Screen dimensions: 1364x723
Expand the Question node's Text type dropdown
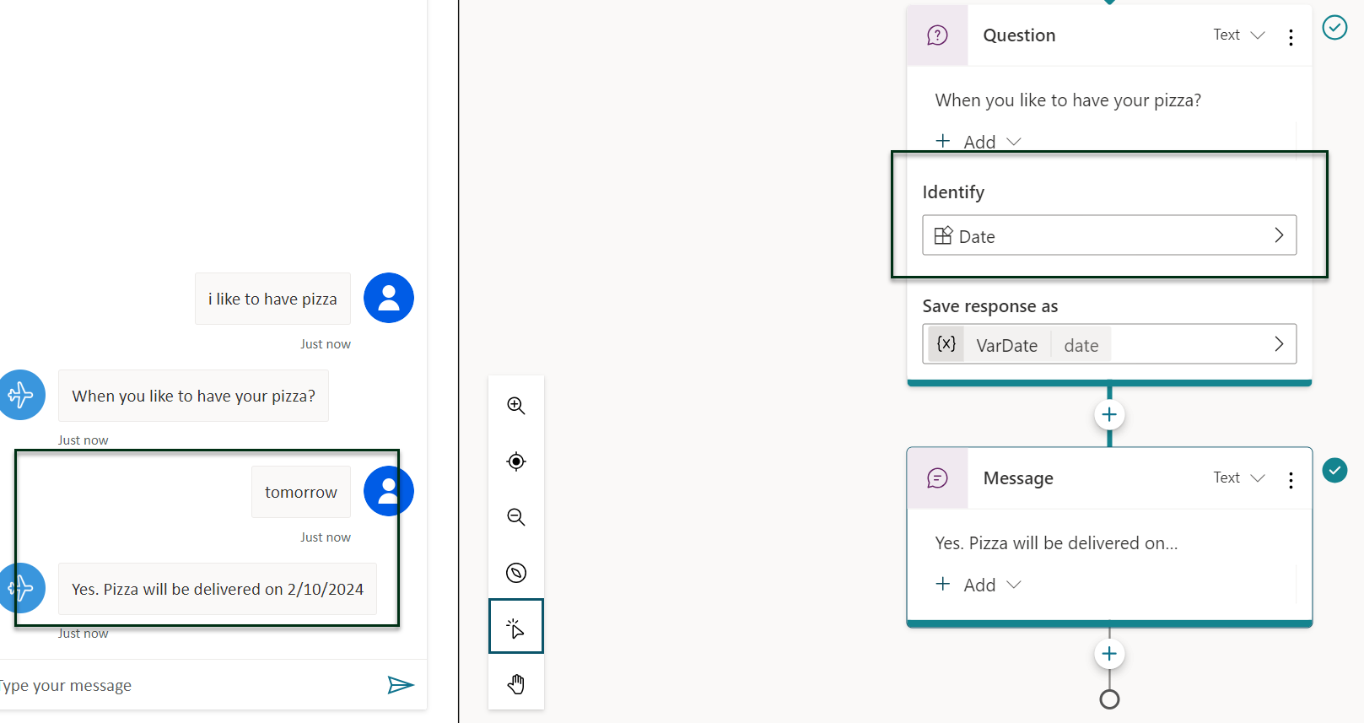[x=1238, y=35]
